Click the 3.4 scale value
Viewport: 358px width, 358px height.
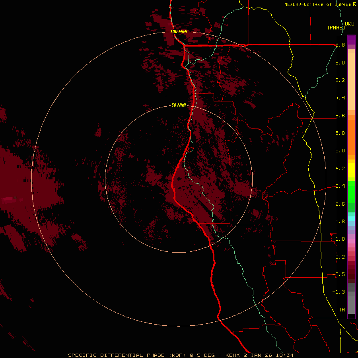click(340, 186)
